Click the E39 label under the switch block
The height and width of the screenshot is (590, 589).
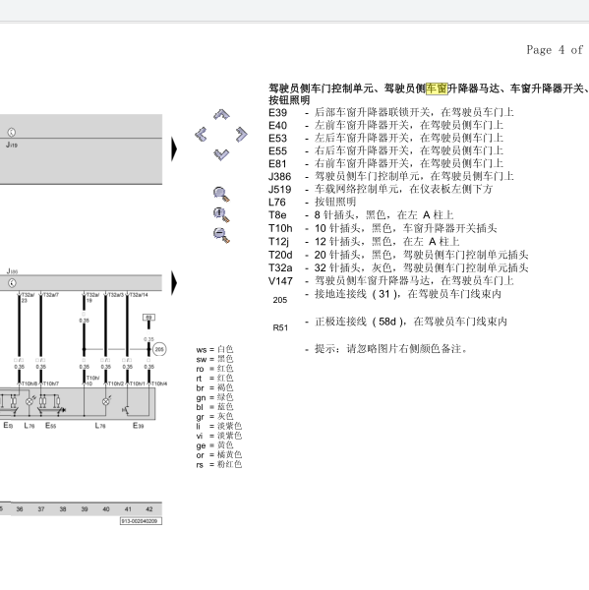tap(138, 426)
